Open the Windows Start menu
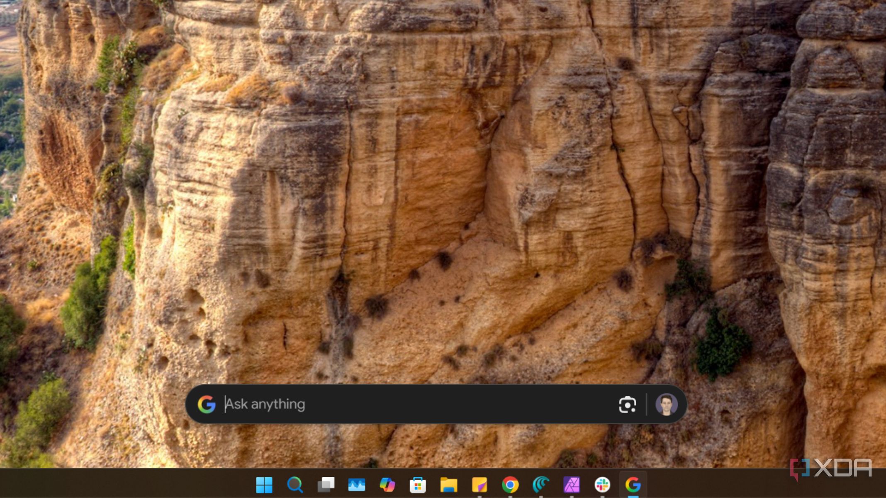 (x=264, y=484)
